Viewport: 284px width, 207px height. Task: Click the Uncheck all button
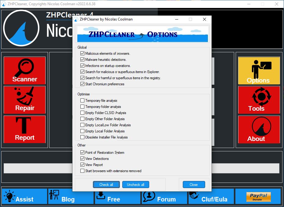point(136,185)
